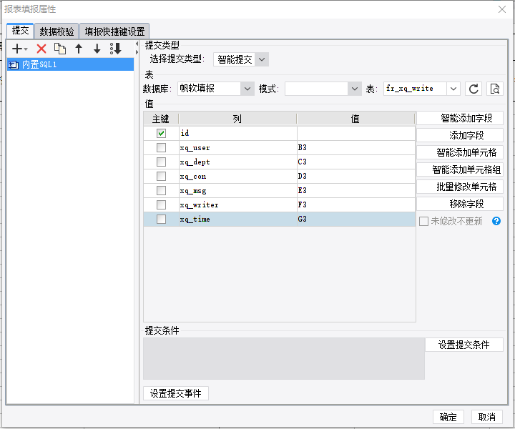
Task: Click 设置提交条件 button
Action: (464, 345)
